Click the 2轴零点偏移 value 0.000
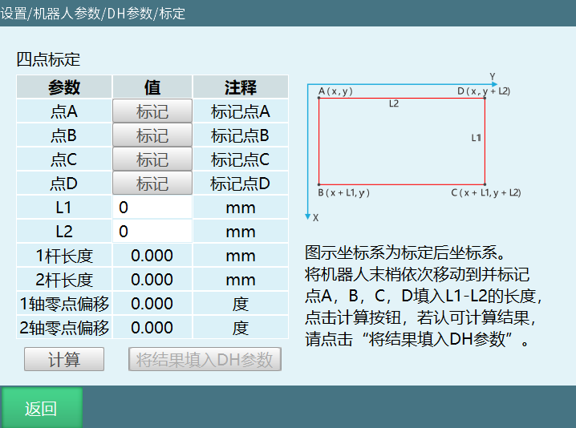 (152, 328)
